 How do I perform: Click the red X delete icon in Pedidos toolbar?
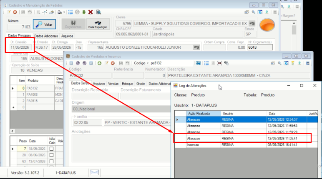(x=91, y=12)
